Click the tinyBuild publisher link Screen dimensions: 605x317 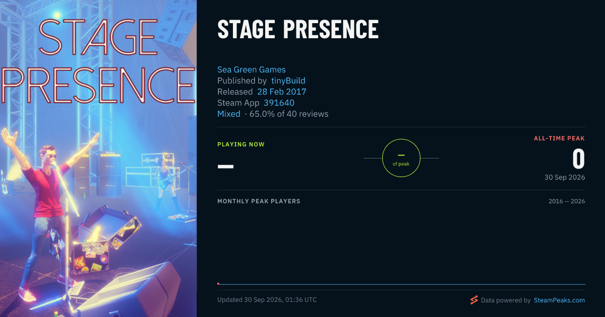[288, 81]
